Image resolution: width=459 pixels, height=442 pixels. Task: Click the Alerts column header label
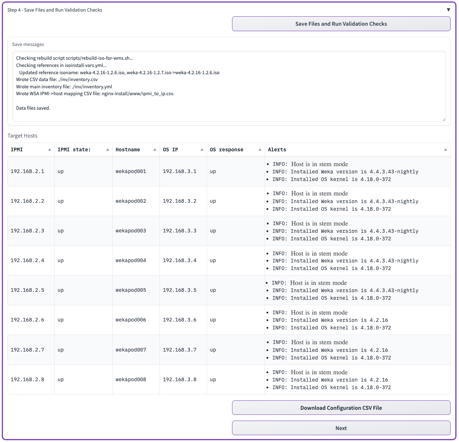(x=277, y=150)
